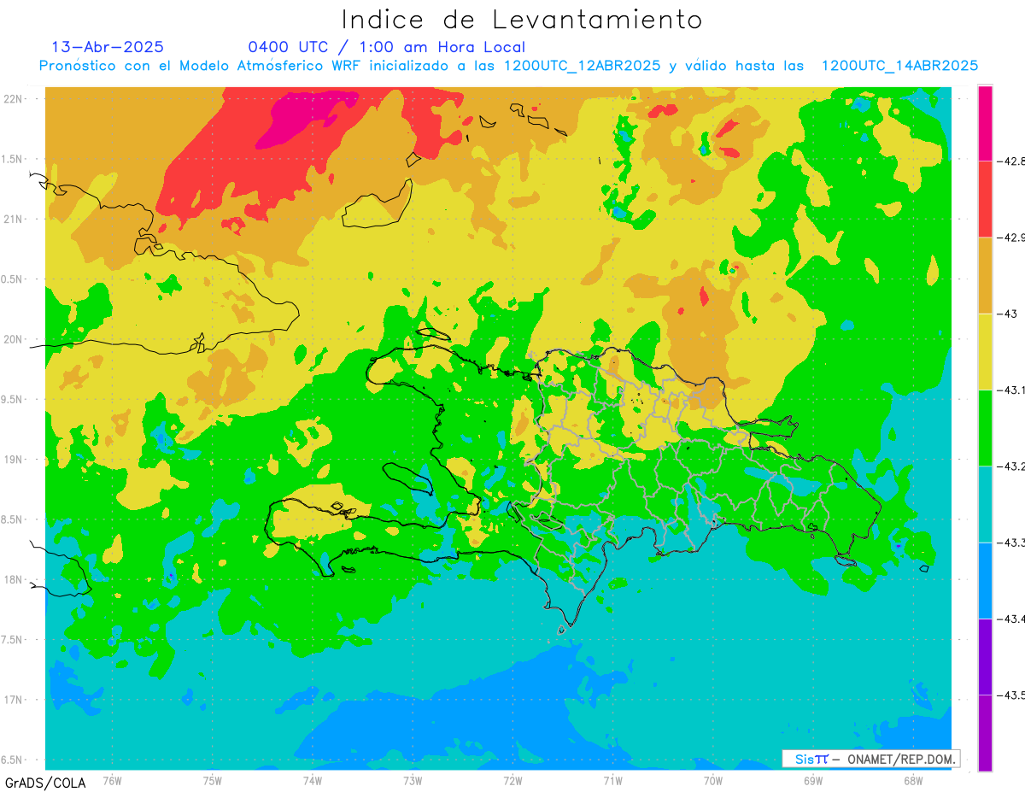Image resolution: width=1025 pixels, height=792 pixels.
Task: Pick the violet swatch between -43.4 and -43.5
Action: (x=985, y=656)
